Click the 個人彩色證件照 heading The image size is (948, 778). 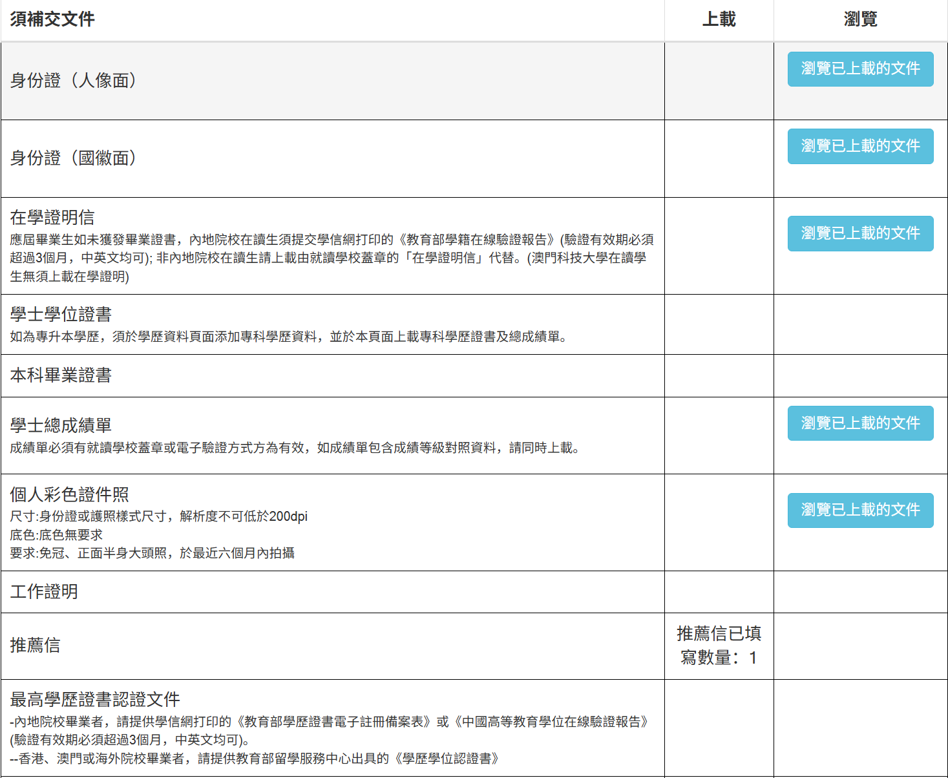point(69,494)
